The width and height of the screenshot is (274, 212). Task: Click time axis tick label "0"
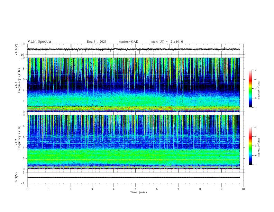pyautogui.click(x=27, y=189)
